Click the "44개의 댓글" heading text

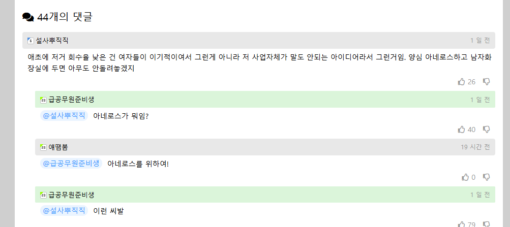click(65, 17)
